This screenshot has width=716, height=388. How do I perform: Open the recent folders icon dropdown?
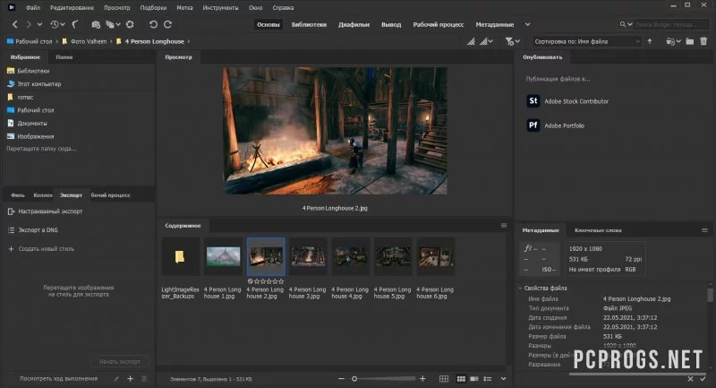pyautogui.click(x=674, y=41)
